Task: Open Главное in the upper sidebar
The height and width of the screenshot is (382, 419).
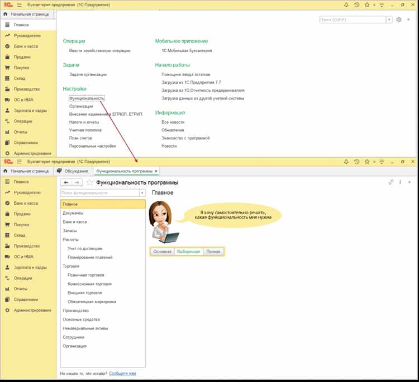Action: pos(28,25)
